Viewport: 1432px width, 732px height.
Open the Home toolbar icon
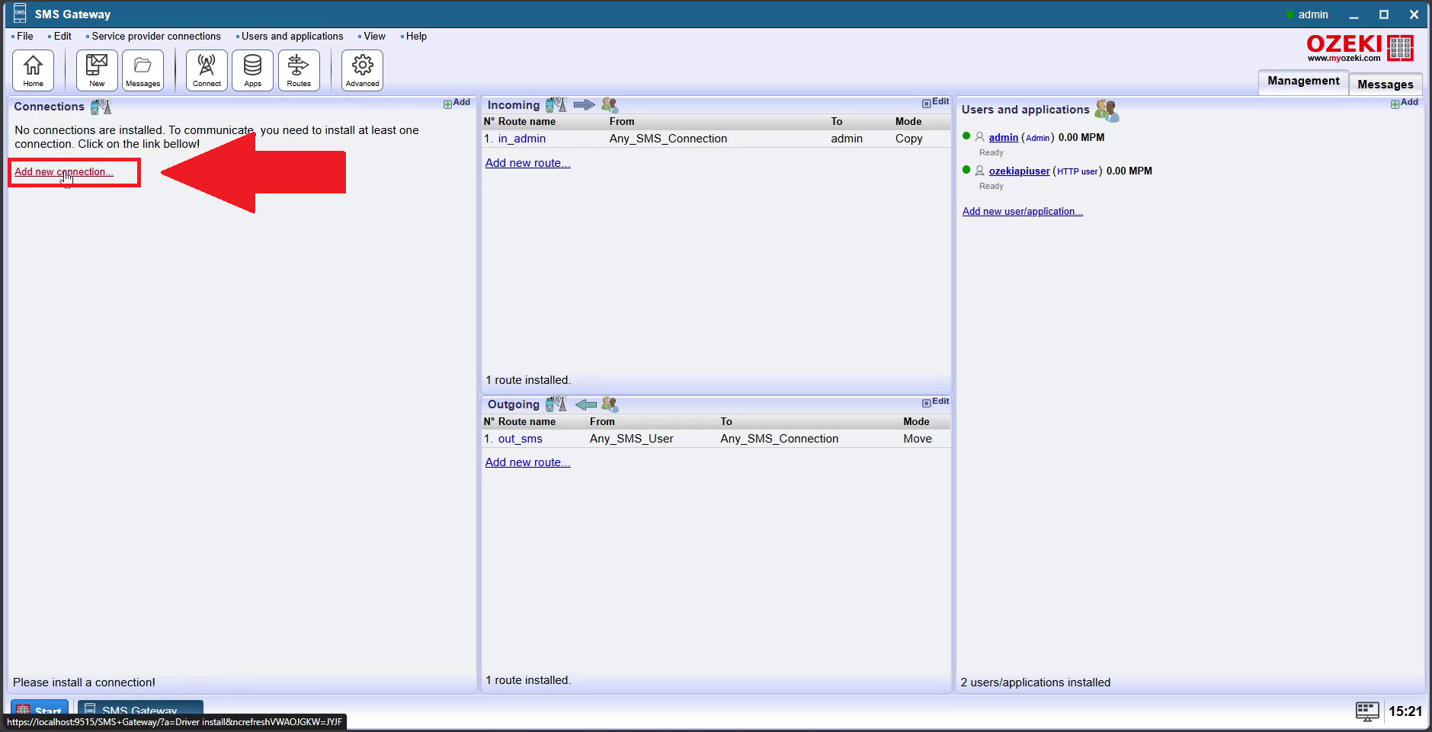tap(33, 71)
